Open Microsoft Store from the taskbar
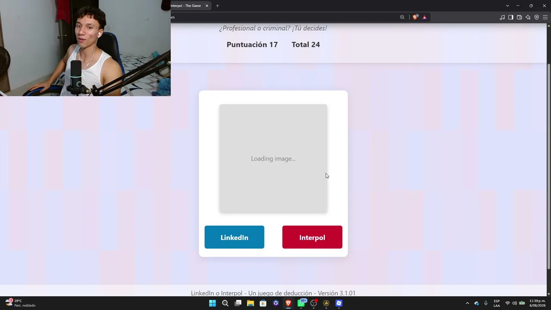 (x=263, y=303)
